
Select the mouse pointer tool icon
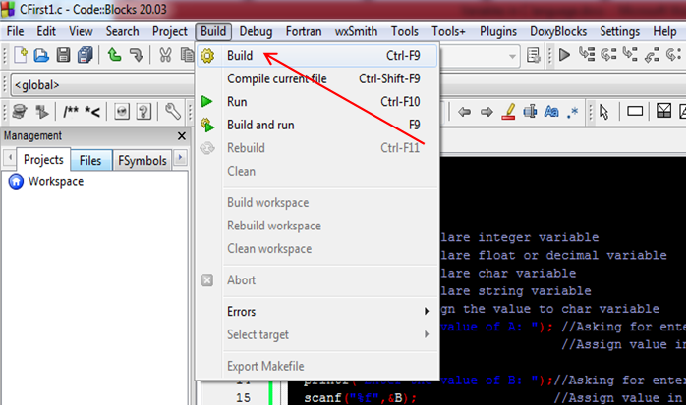pos(604,112)
